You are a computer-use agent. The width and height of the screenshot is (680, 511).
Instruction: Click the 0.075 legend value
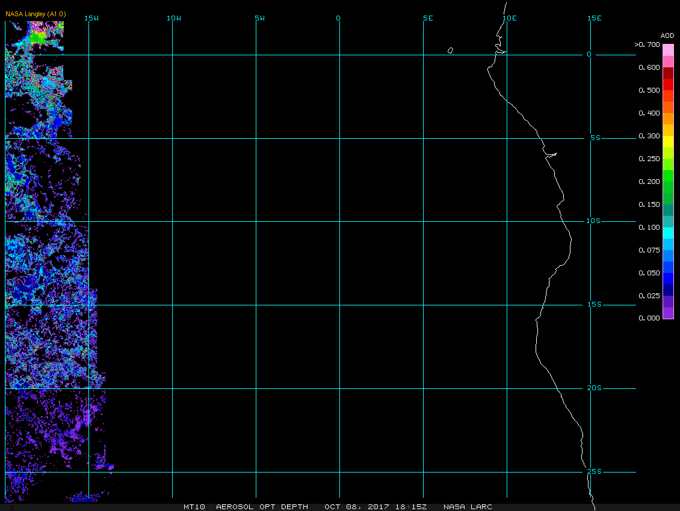(649, 250)
